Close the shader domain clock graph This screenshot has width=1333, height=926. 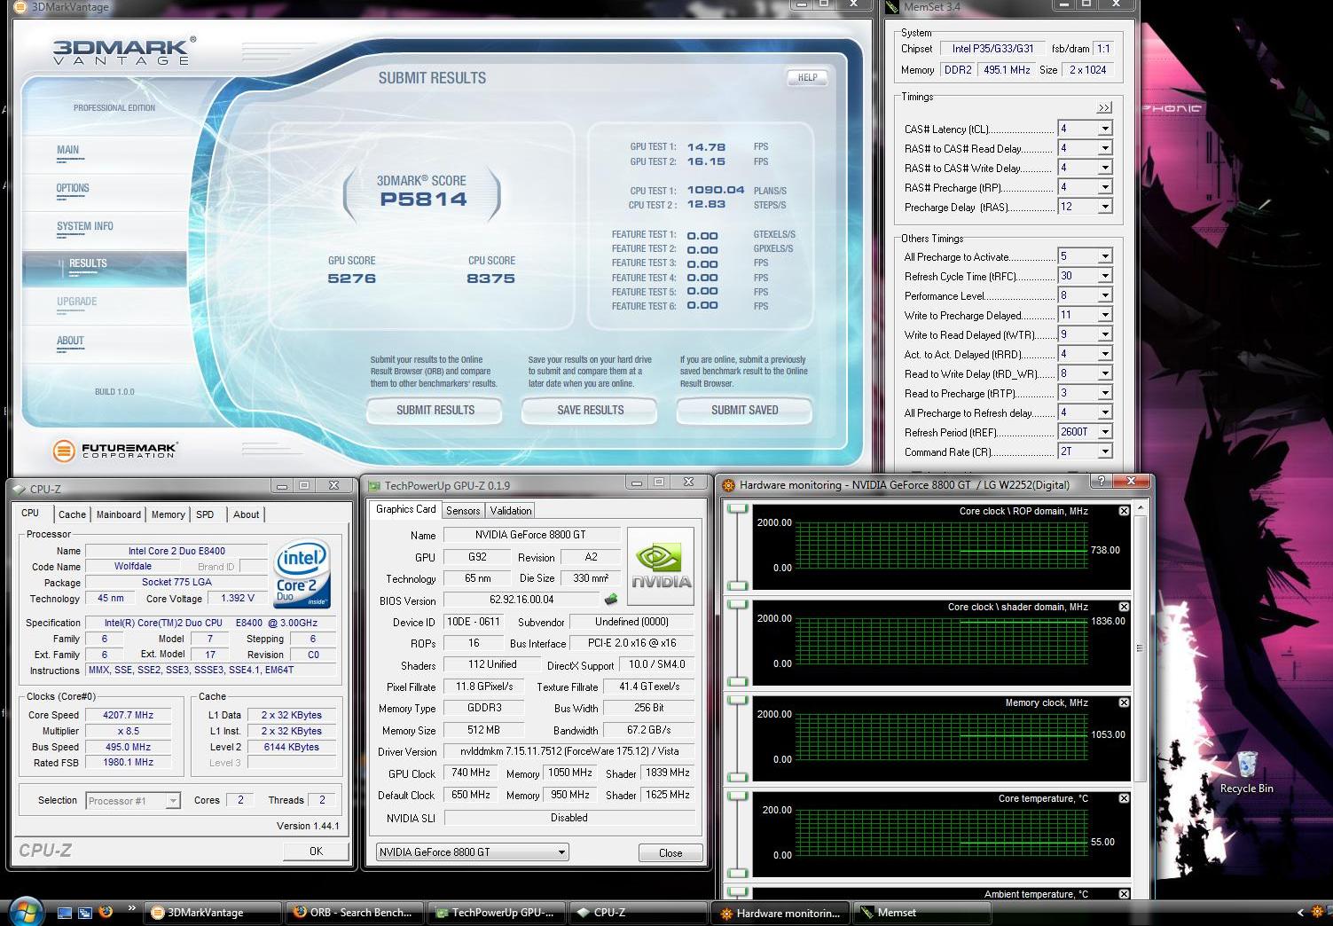click(1124, 607)
